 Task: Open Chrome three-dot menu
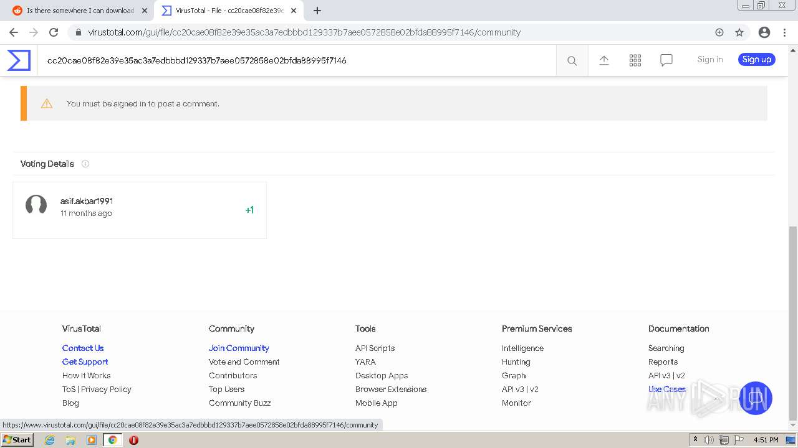click(784, 32)
